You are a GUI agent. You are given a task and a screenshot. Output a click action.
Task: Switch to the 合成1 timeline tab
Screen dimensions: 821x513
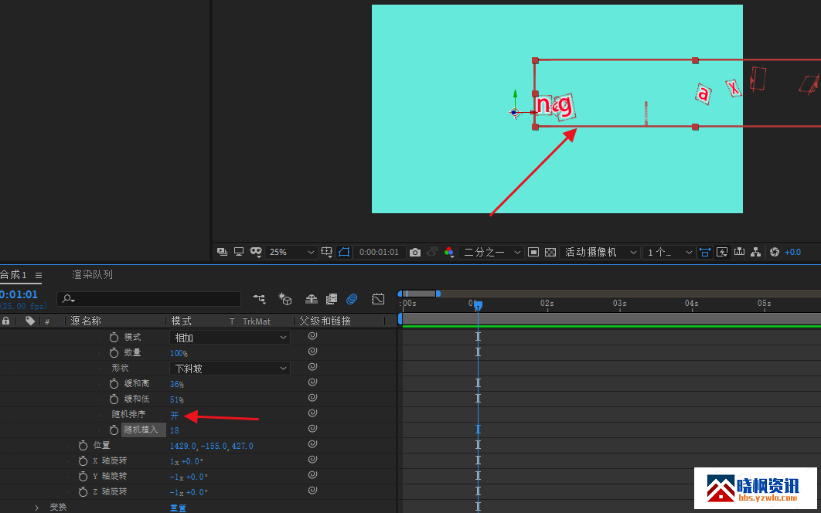click(14, 275)
